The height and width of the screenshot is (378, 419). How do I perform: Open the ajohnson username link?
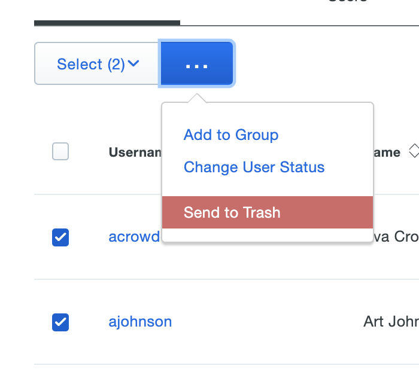pyautogui.click(x=140, y=322)
